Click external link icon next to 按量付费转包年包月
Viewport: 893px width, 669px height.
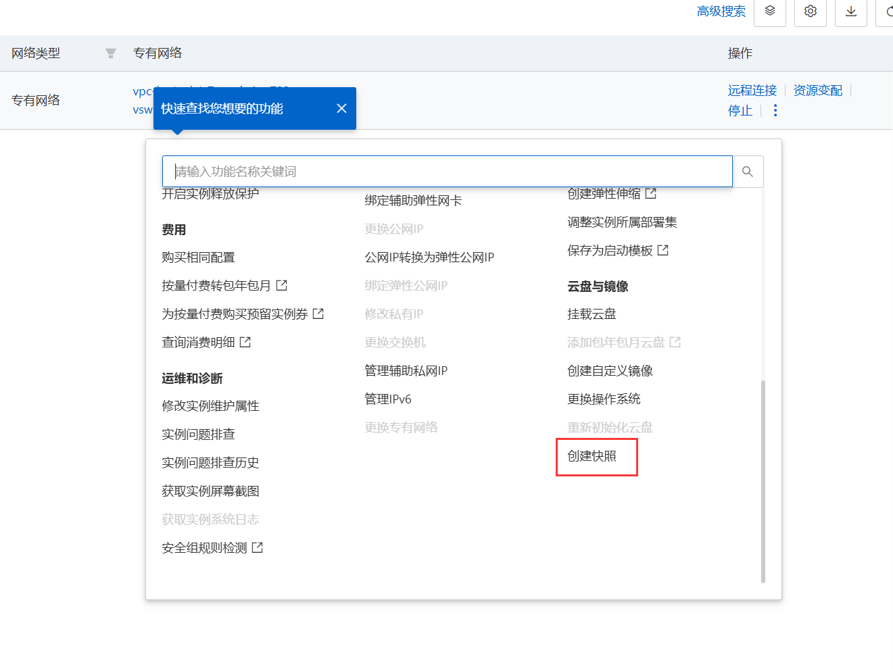pos(282,285)
